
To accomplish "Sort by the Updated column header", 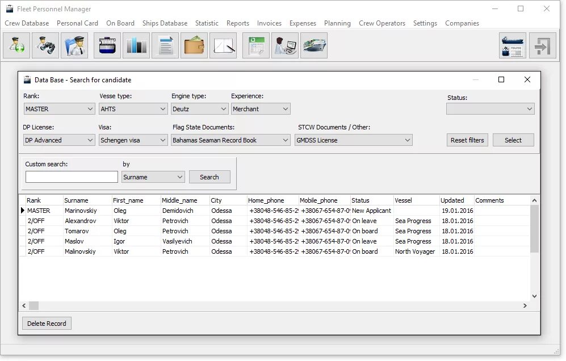I will tap(456, 200).
